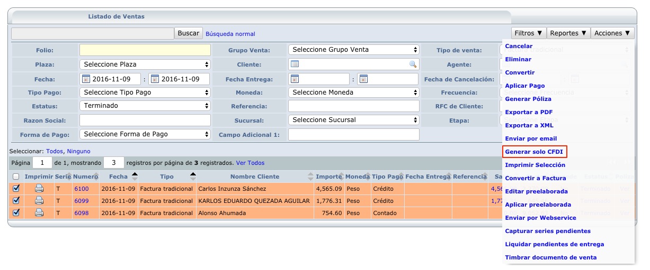
Task: Select Liquidar pendientes de entrega action
Action: (x=555, y=244)
